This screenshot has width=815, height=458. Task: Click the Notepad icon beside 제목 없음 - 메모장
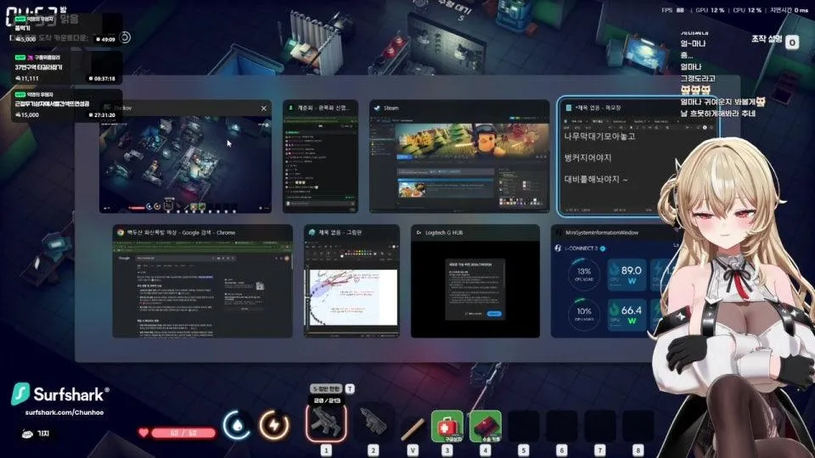click(569, 108)
